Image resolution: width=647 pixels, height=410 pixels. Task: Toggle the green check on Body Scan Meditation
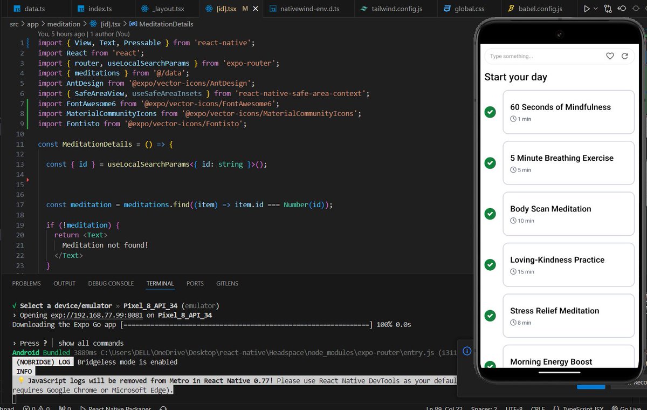pos(490,214)
